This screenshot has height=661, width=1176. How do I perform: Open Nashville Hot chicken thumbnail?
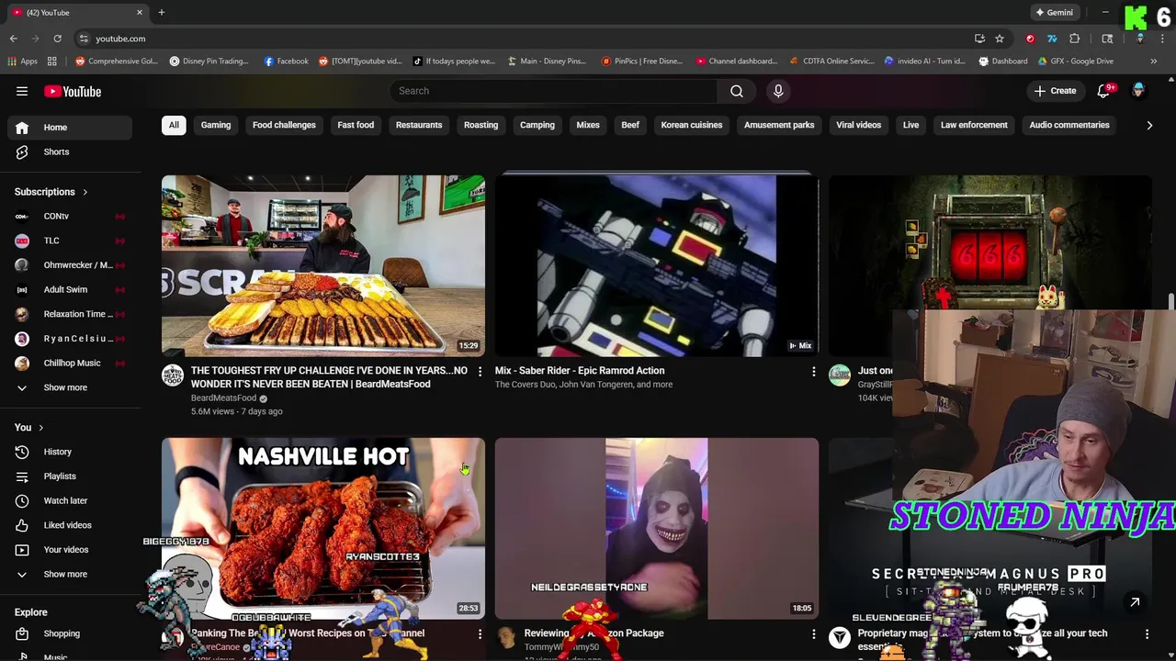click(x=323, y=528)
